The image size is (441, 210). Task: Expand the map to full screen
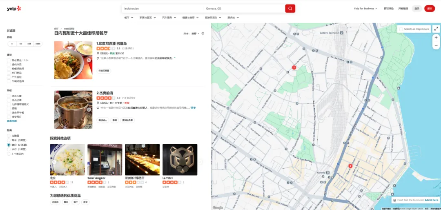[436, 29]
